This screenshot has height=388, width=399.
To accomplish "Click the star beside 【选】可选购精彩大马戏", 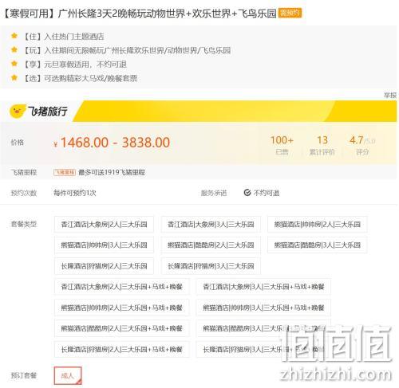I will pos(14,77).
